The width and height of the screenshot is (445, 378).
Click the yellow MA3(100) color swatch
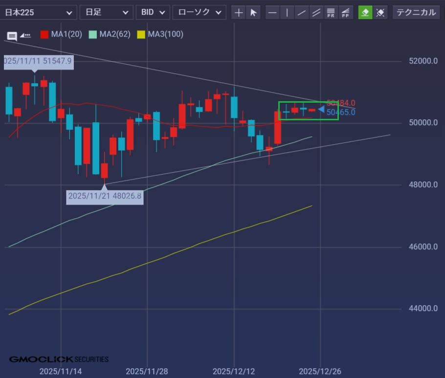(141, 34)
